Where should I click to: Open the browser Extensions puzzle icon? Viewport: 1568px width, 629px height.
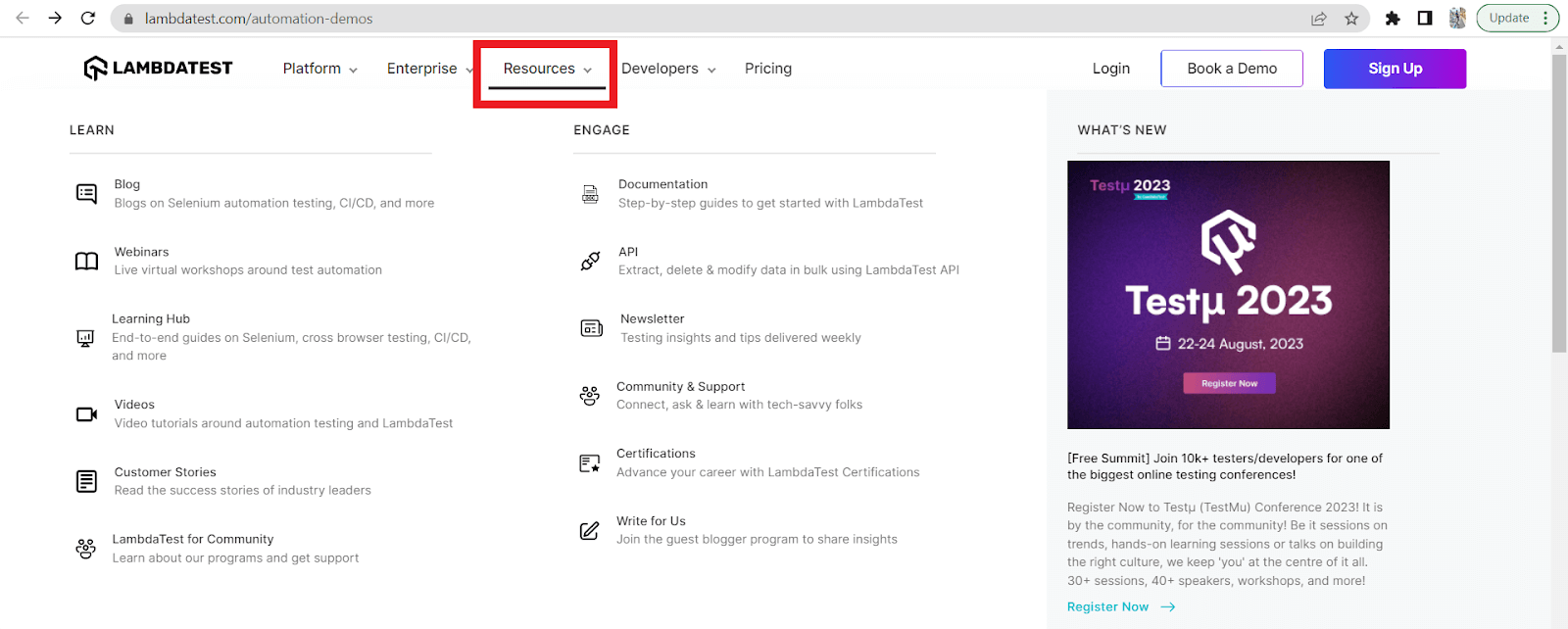tap(1393, 19)
